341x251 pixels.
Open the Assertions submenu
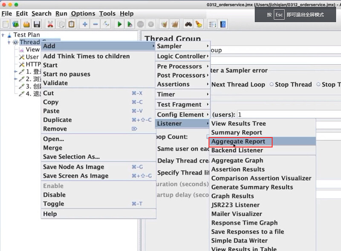coord(182,84)
